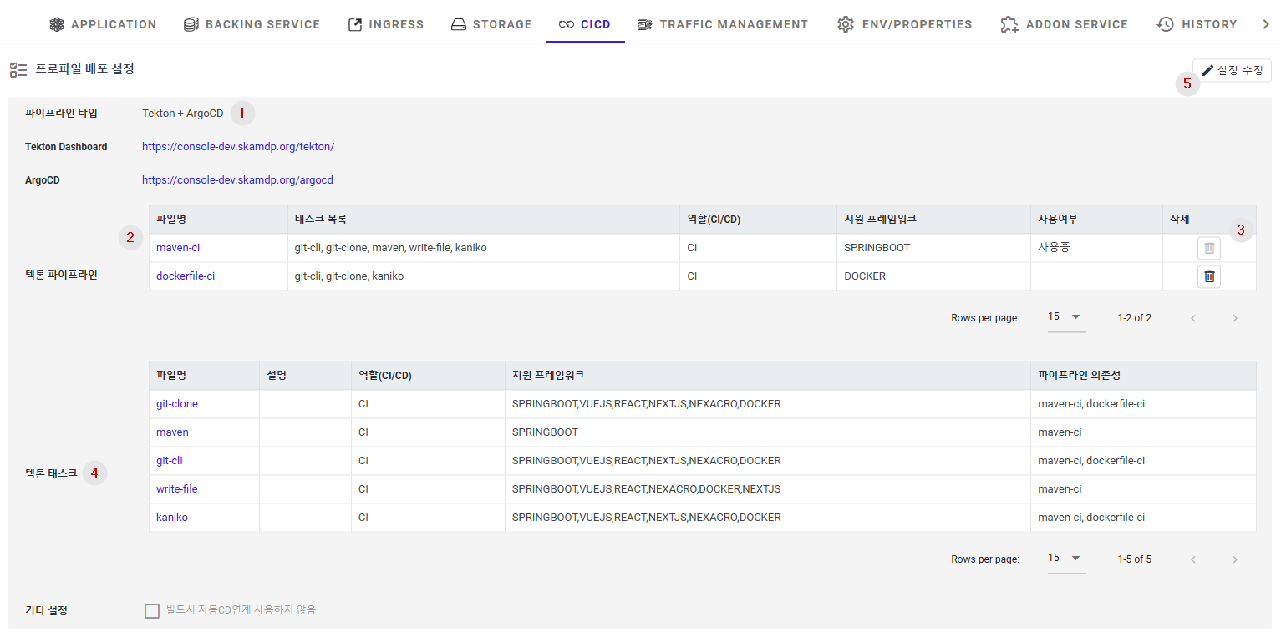The image size is (1281, 632).
Task: Open the BACKING SERVICE tab
Action: point(252,24)
